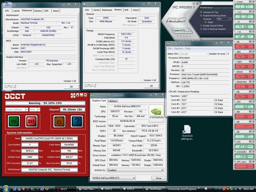This screenshot has height=192, width=256.
Task: Hide the +5 sensor panel
Action: [x=253, y=21]
